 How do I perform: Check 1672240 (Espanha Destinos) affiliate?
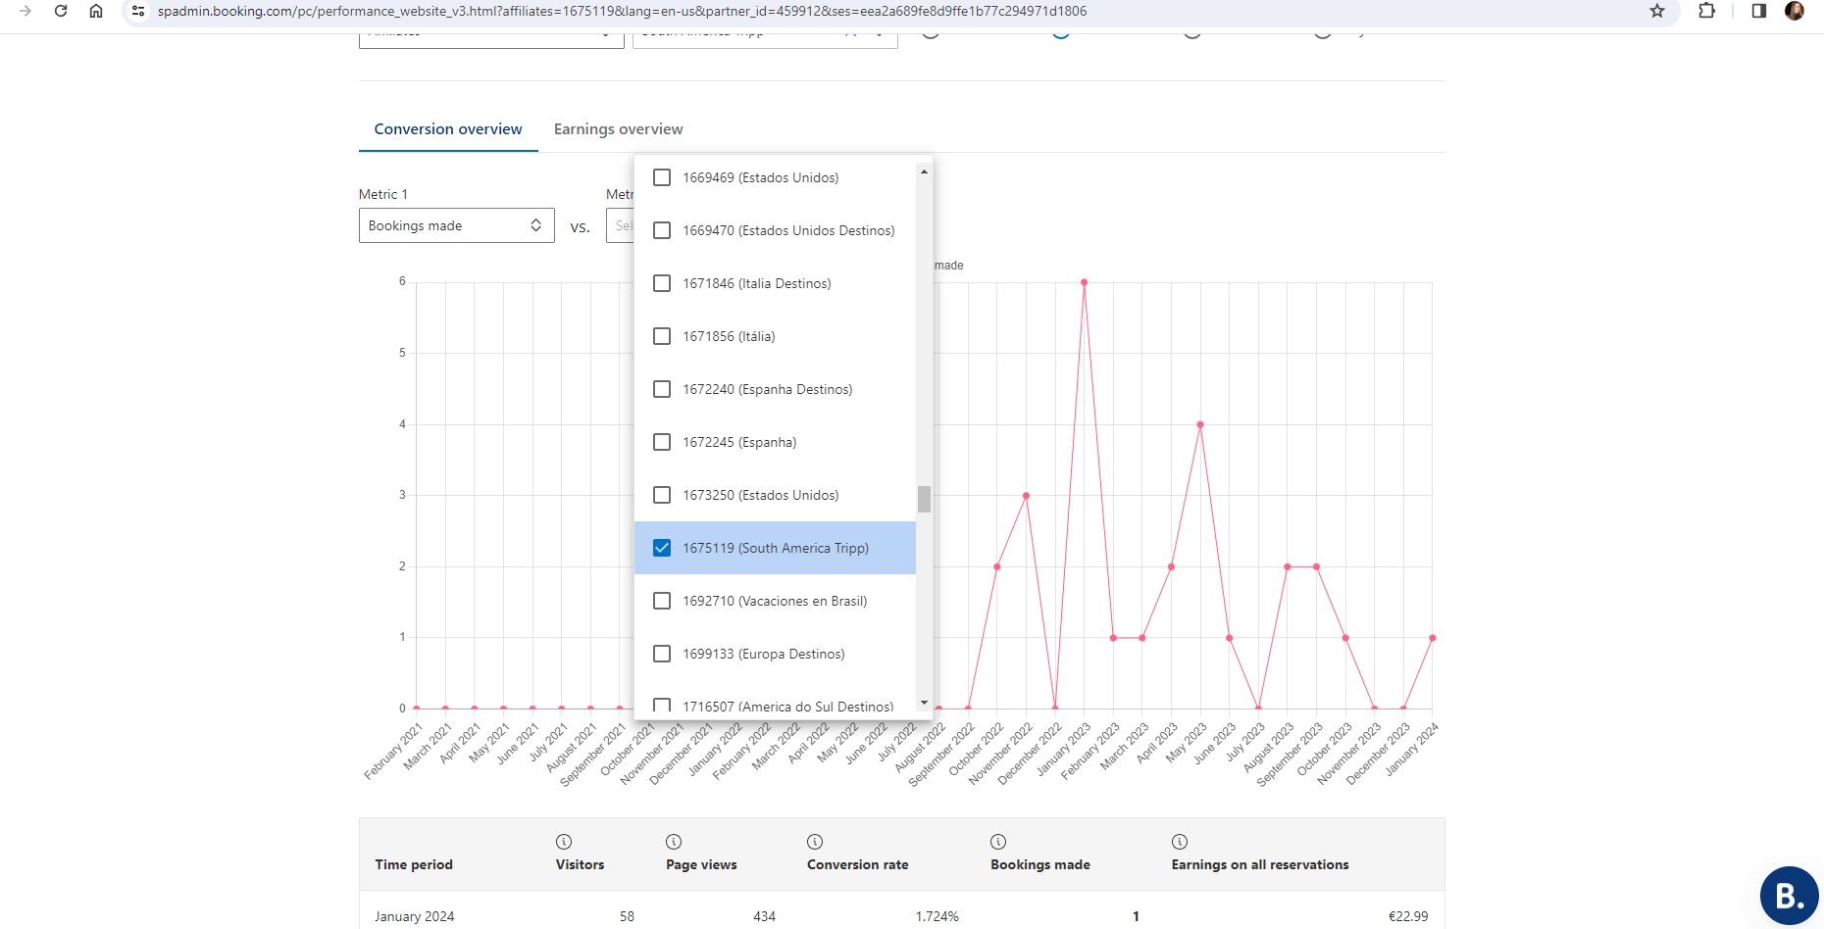[662, 389]
